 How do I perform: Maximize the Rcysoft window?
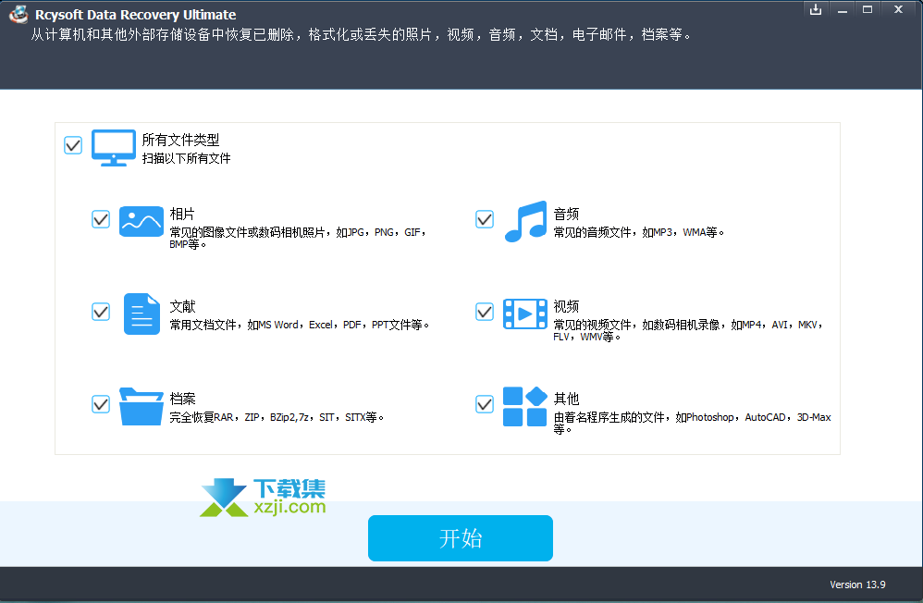pos(868,9)
